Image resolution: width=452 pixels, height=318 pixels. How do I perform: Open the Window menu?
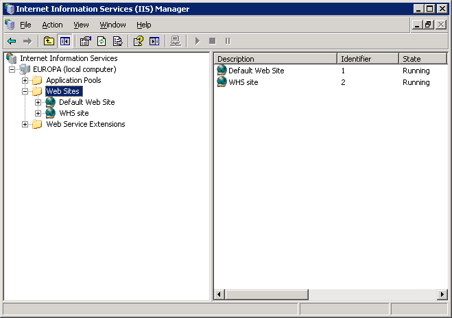[x=112, y=25]
